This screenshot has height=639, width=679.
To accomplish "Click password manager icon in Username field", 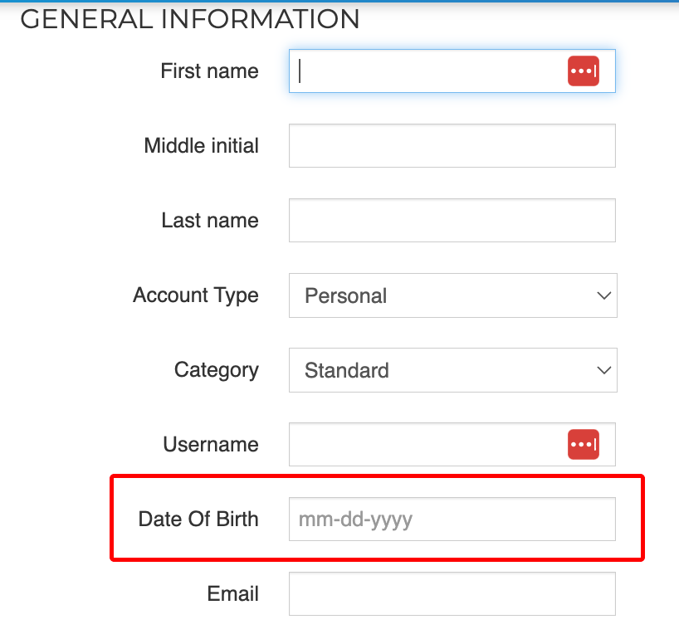I will [x=584, y=444].
